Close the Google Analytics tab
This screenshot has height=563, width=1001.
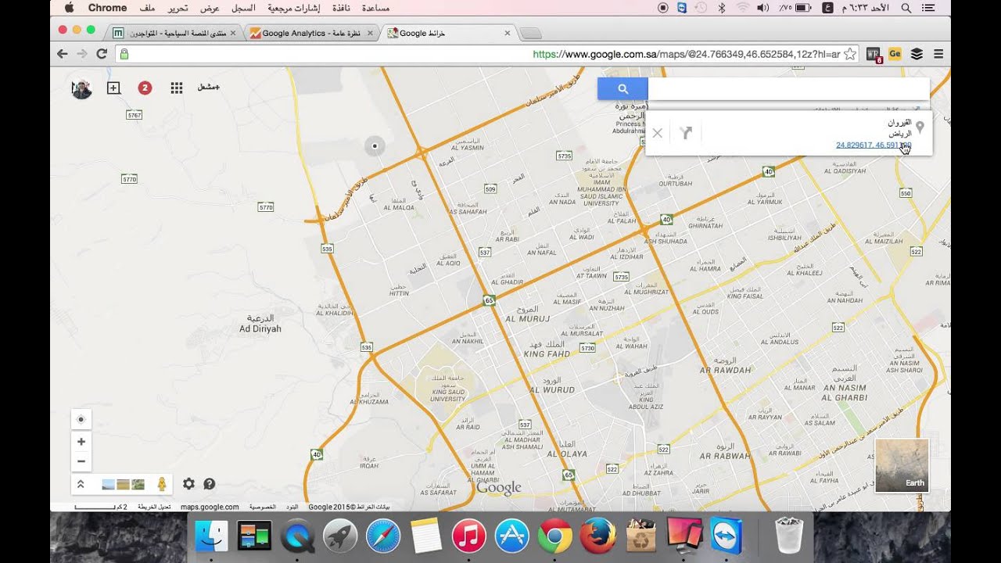(370, 33)
